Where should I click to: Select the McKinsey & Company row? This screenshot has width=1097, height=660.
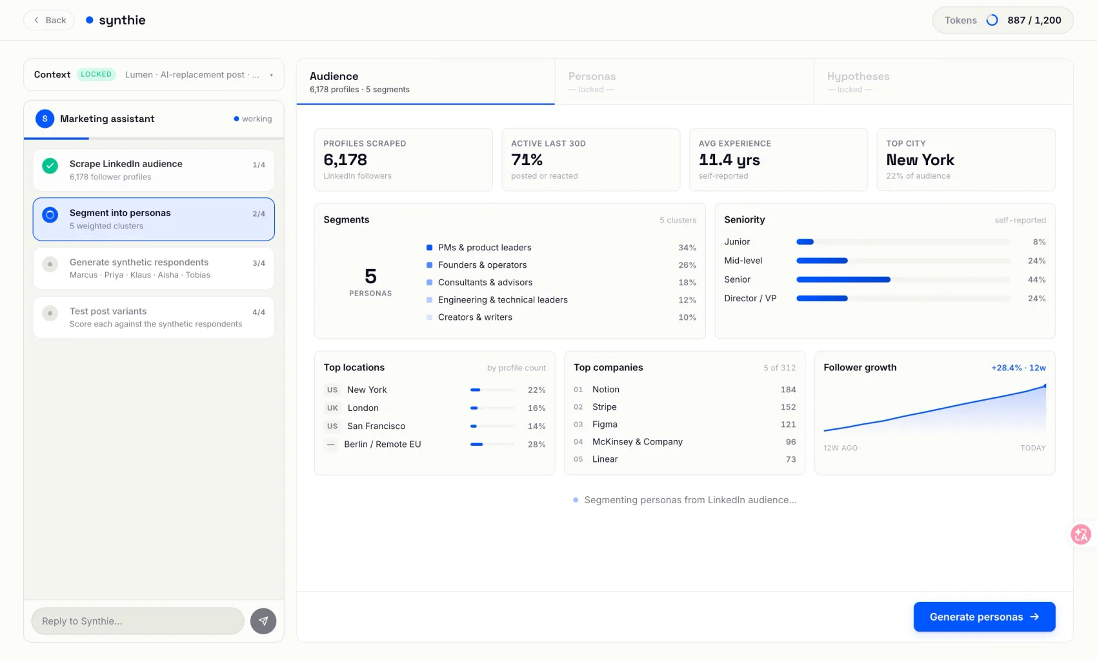pos(684,442)
